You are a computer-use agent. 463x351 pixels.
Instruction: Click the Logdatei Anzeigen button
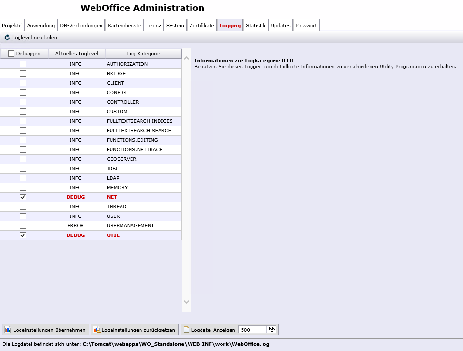tap(210, 329)
